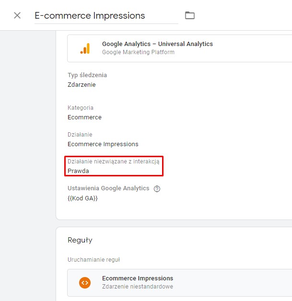Click the folder icon beside the tag name
The image size is (292, 301).
pos(190,15)
